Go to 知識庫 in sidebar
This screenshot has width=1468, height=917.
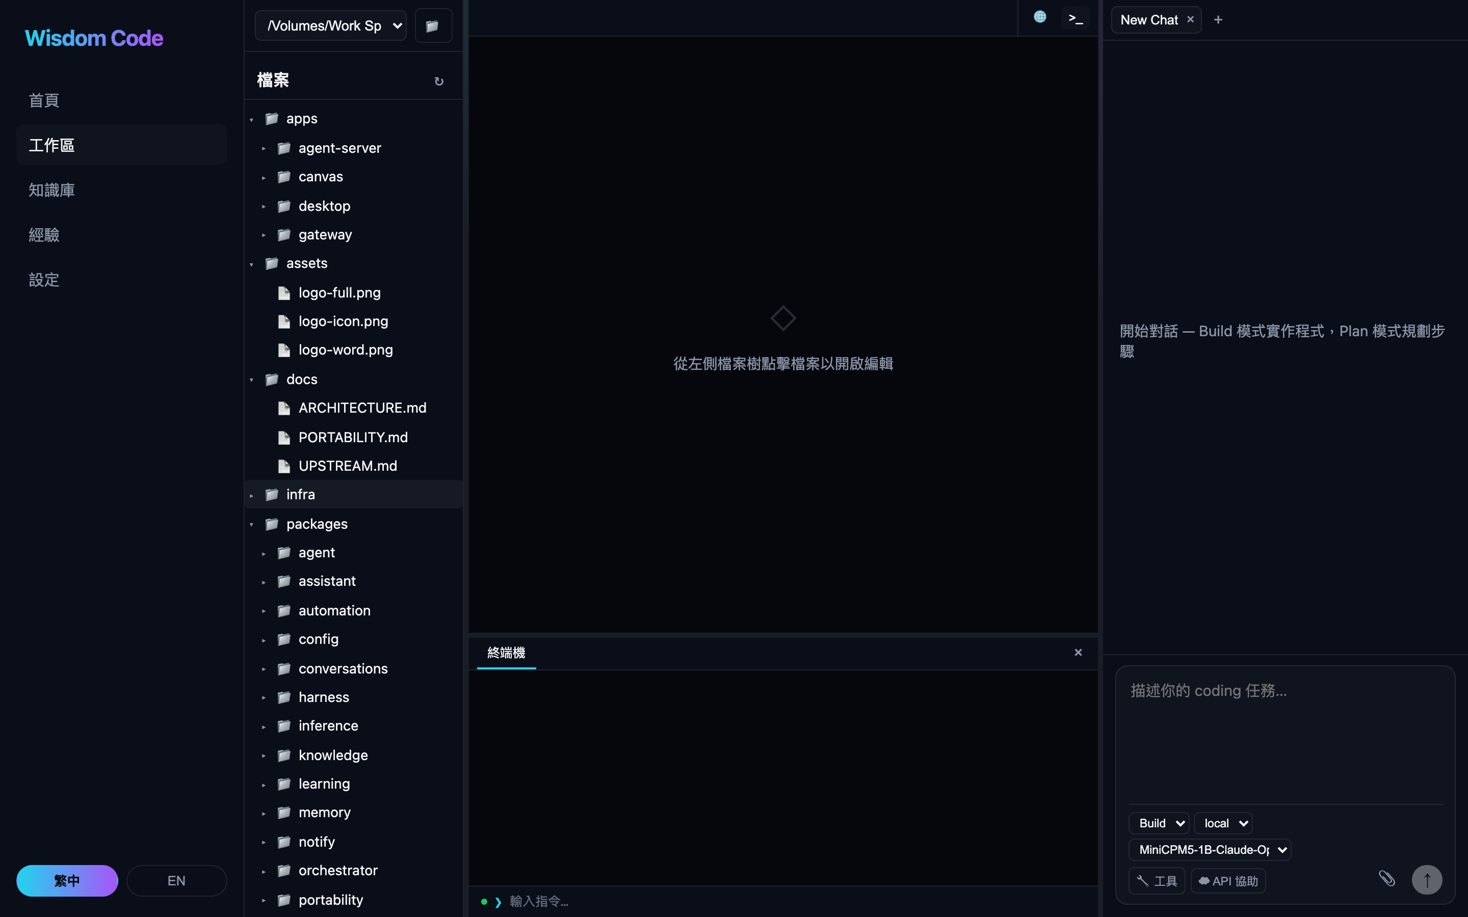pyautogui.click(x=51, y=190)
